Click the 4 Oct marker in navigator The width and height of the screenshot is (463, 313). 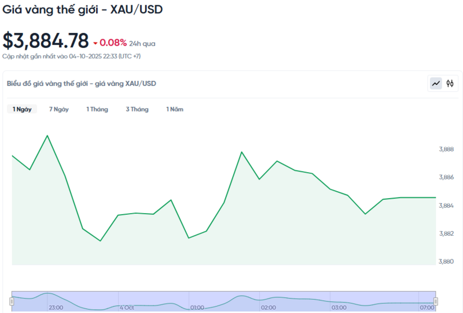pos(127,308)
